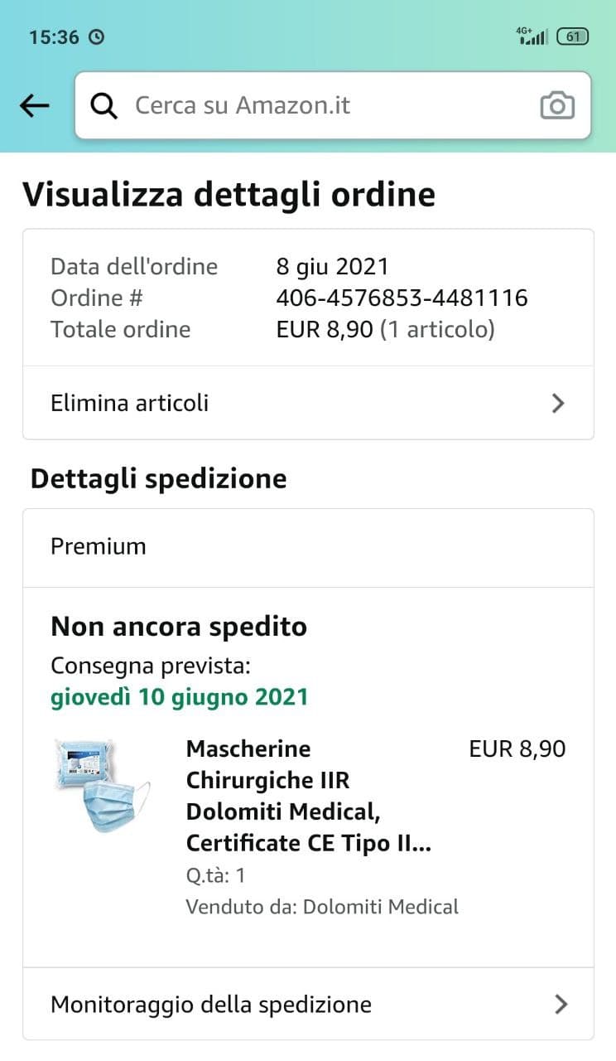Open camera search icon

[x=557, y=106]
